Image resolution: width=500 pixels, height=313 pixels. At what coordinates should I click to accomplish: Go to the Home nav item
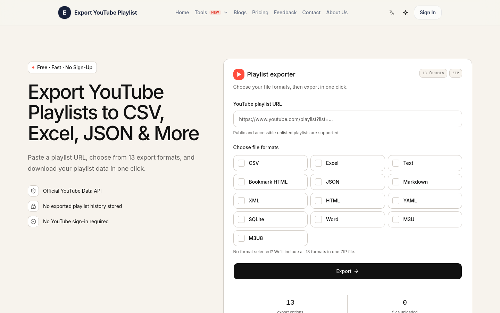click(x=182, y=13)
